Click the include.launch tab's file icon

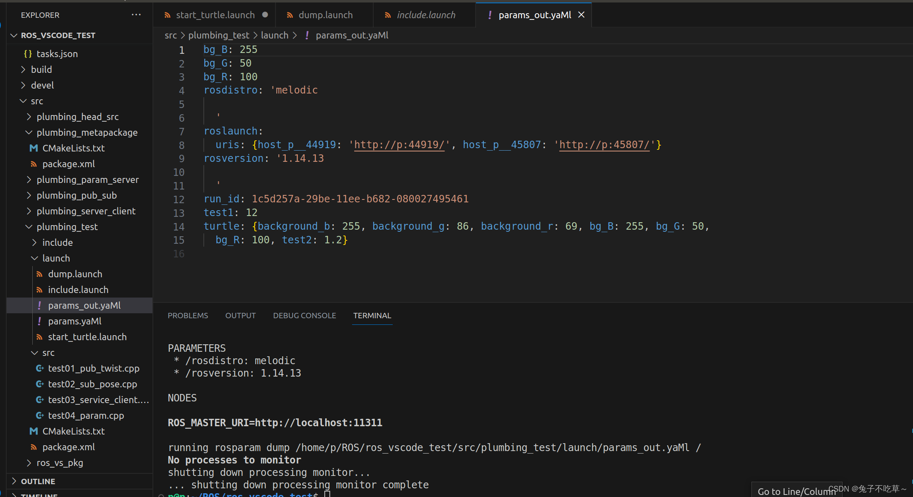[x=388, y=15]
